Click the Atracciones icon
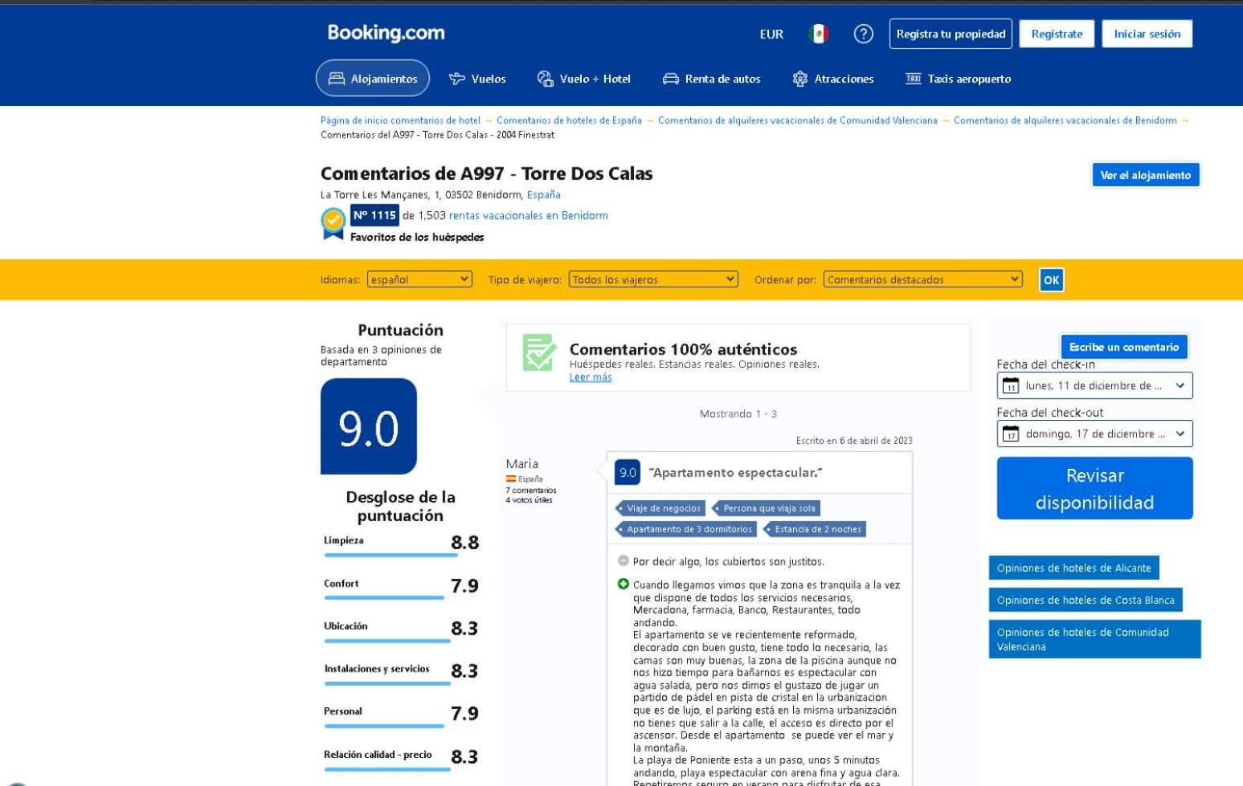 click(x=799, y=79)
